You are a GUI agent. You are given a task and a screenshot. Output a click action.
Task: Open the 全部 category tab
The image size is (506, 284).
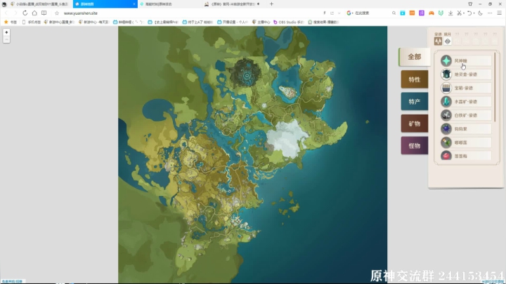415,57
